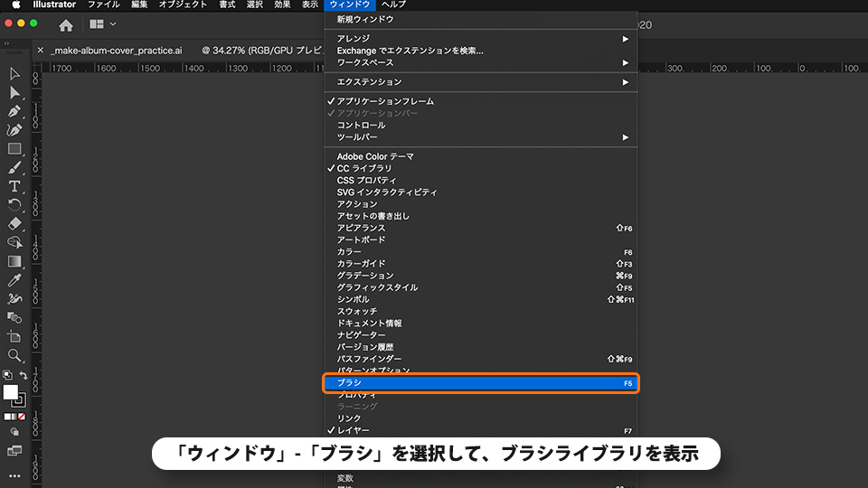This screenshot has height=488, width=868.
Task: Open the 編集 menu
Action: pos(139,5)
